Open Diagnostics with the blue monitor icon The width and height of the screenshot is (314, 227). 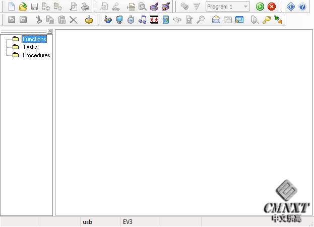119,20
